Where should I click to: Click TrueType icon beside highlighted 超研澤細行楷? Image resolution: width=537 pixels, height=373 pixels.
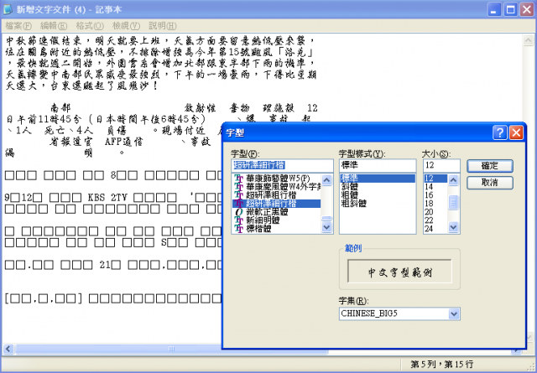coord(238,204)
